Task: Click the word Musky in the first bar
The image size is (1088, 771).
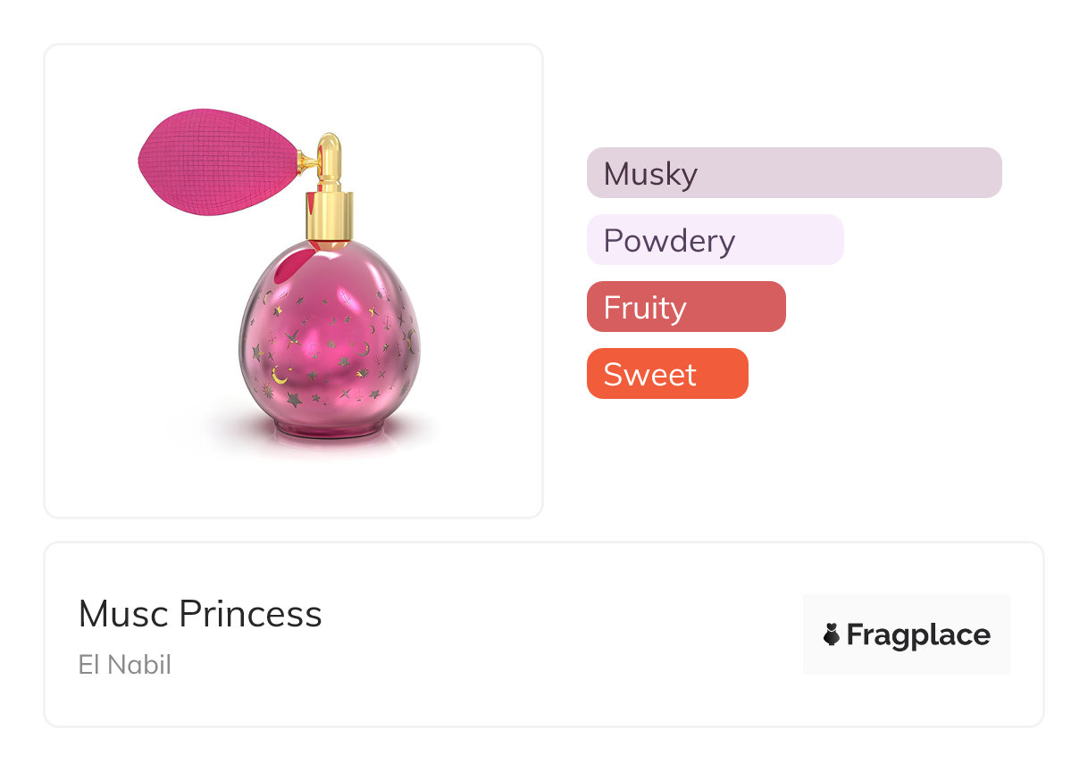Action: tap(650, 173)
